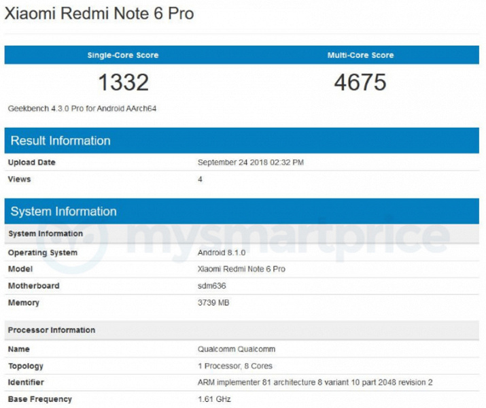Click the single-core value 1332

[x=123, y=82]
